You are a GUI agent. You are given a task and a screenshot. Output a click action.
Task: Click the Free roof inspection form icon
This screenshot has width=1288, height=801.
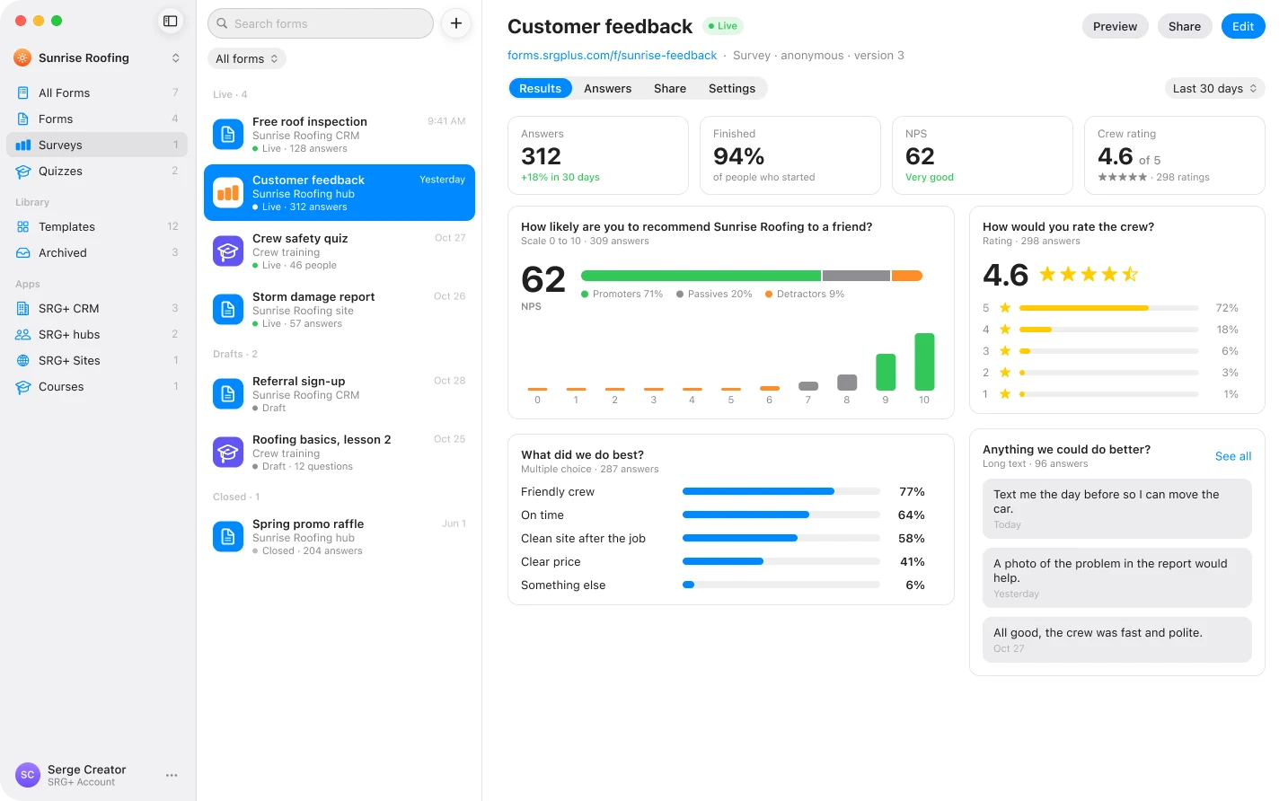(x=228, y=135)
